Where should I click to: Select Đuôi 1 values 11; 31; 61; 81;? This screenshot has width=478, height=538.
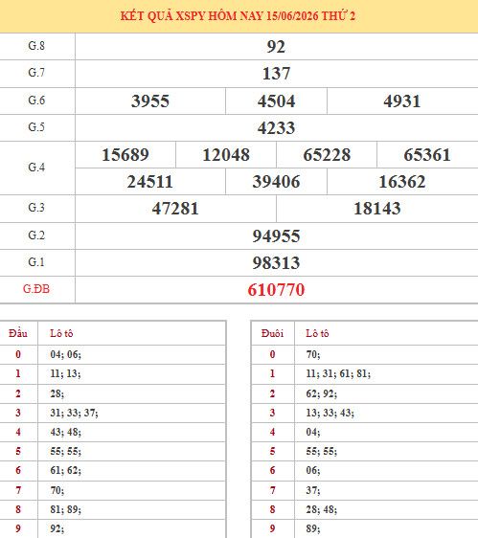338,373
